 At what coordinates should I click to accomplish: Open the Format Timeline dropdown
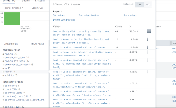pos(13,8)
